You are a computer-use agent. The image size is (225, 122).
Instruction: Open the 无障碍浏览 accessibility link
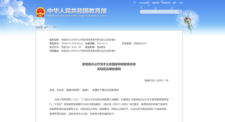(x=166, y=3)
